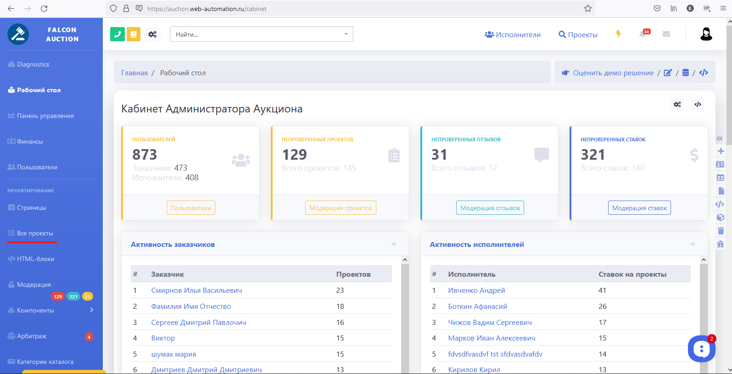This screenshot has height=374, width=732.
Task: Click the trash icon in right toolbar
Action: [721, 231]
